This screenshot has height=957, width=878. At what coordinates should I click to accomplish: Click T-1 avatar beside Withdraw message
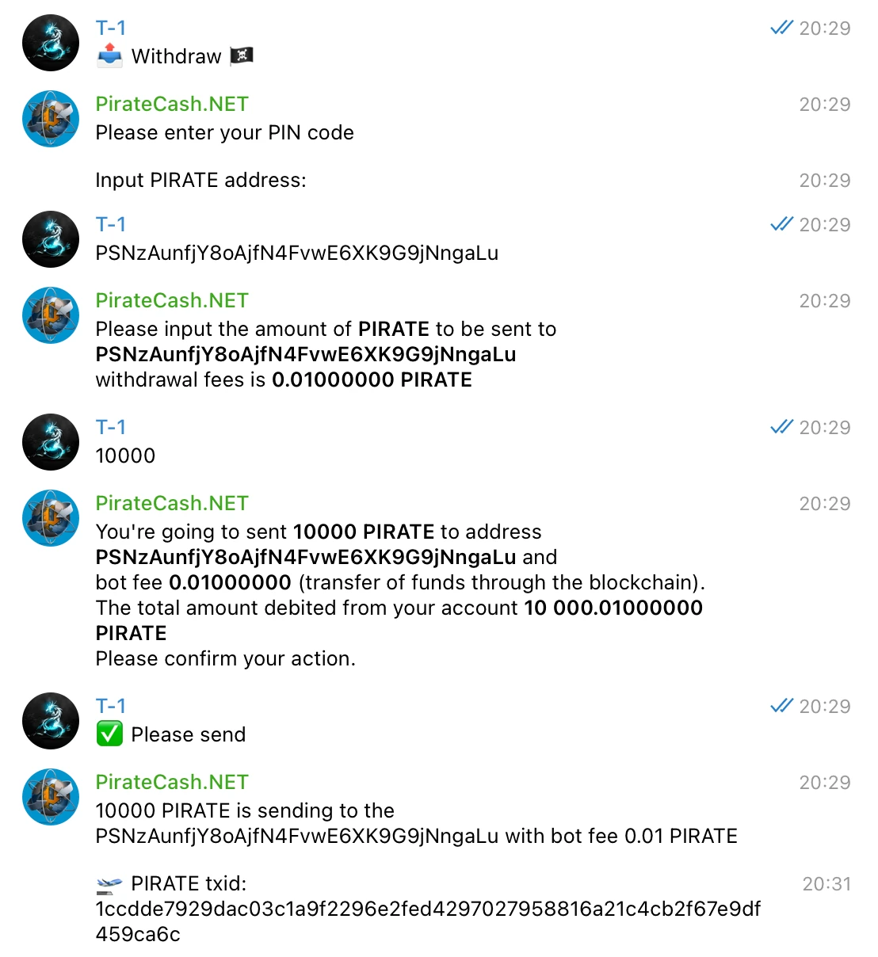[51, 43]
